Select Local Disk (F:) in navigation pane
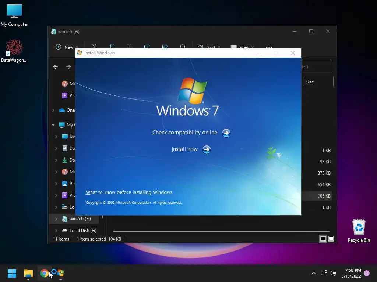377x282 pixels. coord(79,231)
